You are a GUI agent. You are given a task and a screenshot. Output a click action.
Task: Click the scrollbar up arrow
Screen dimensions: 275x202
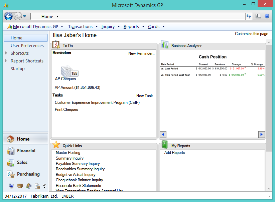click(x=269, y=42)
